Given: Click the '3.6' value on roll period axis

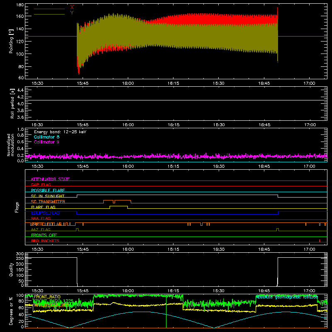Looking at the screenshot, I should (20, 117).
